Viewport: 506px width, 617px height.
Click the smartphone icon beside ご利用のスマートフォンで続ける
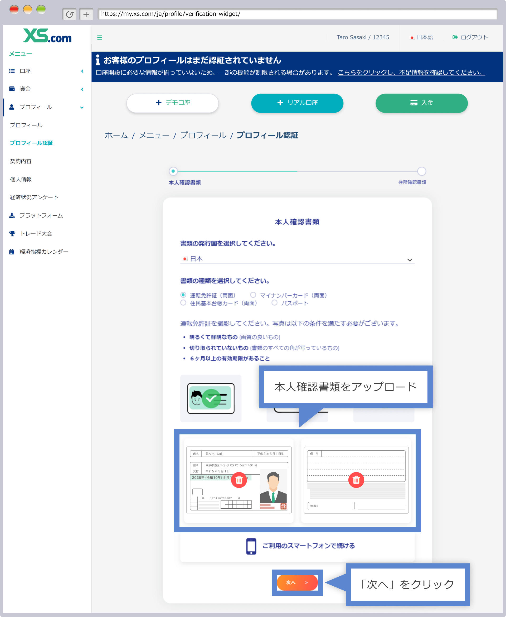pos(251,546)
